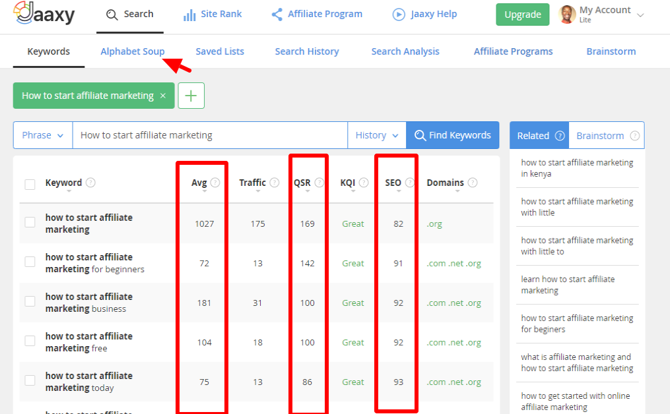This screenshot has width=670, height=414.
Task: Add a new search tab with plus button
Action: [x=191, y=96]
